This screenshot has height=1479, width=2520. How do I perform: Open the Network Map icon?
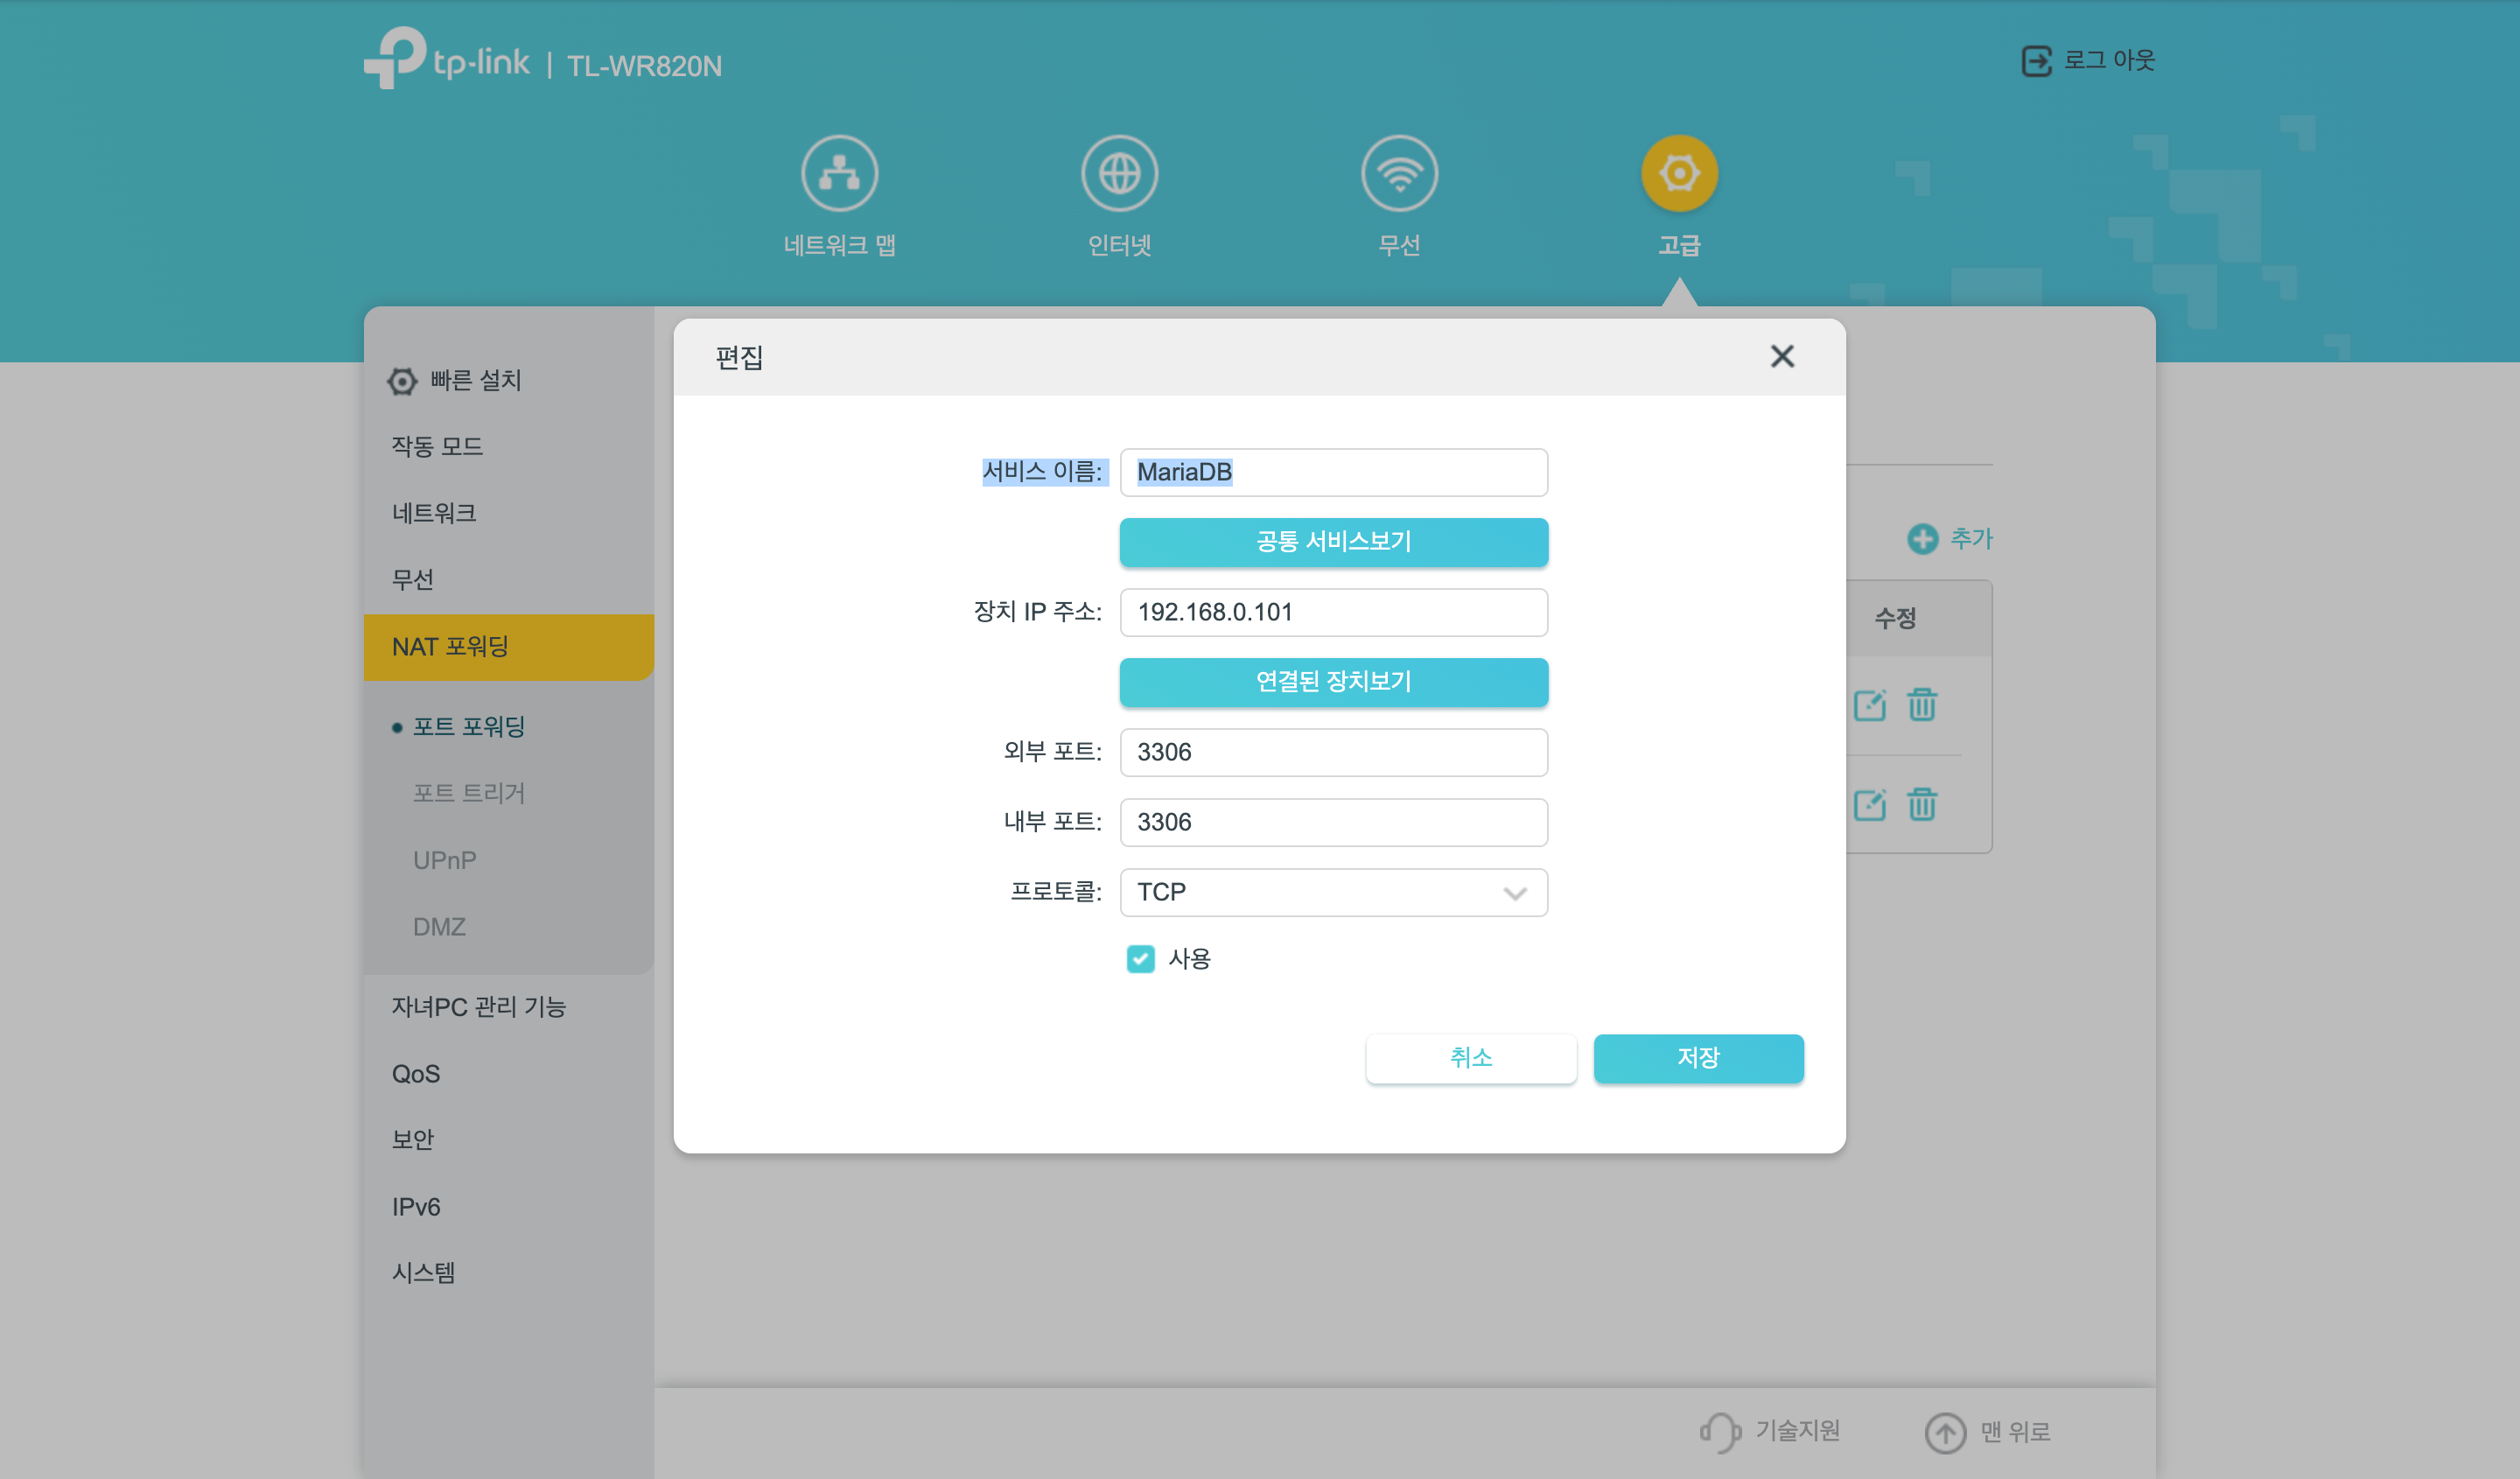click(839, 174)
